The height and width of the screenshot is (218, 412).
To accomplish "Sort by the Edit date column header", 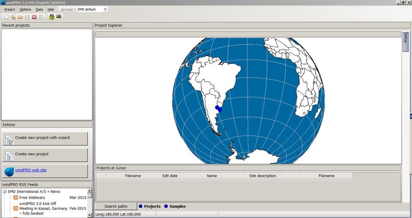I will click(170, 176).
